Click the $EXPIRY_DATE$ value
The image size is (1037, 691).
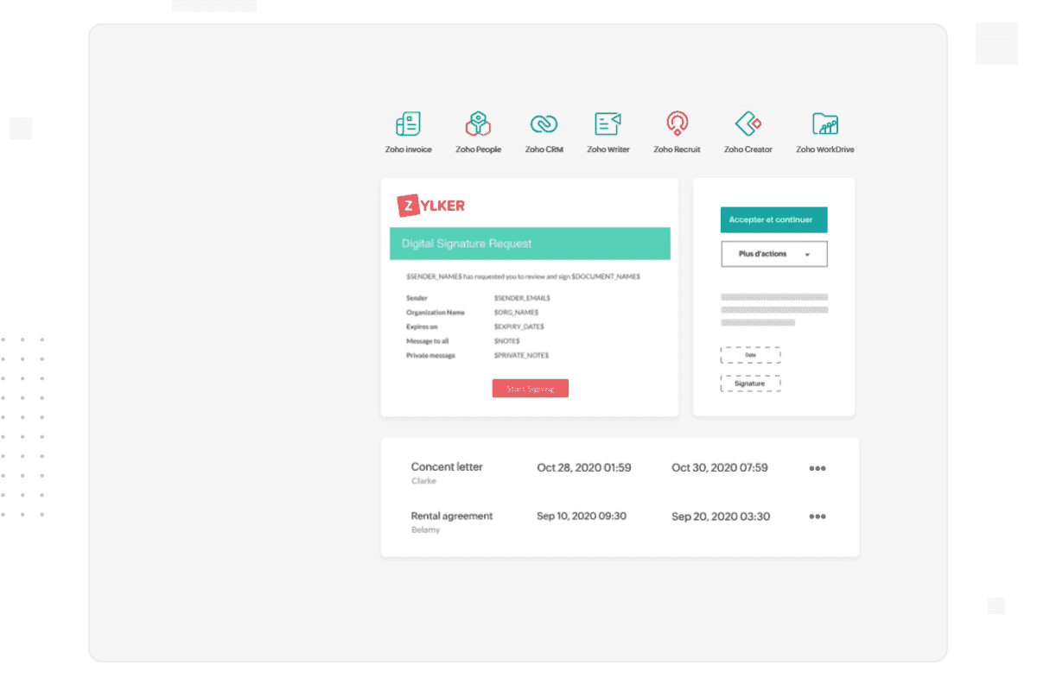(519, 326)
